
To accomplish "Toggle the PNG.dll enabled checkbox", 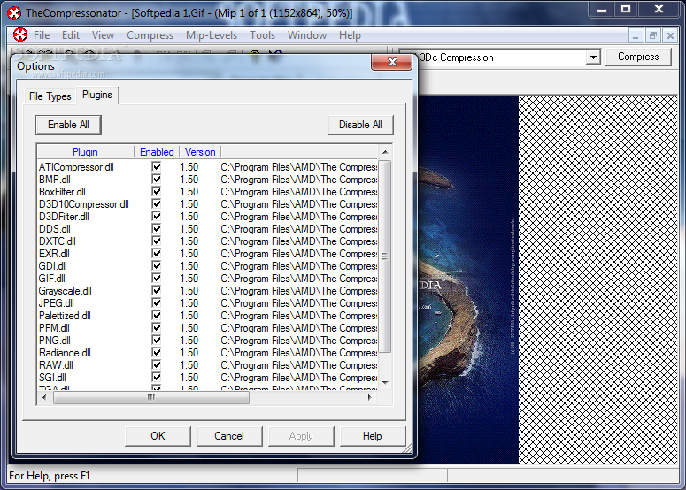I will pos(156,340).
